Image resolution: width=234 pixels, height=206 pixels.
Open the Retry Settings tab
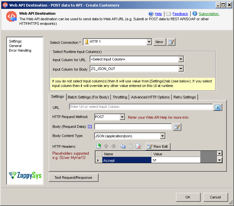[185, 97]
